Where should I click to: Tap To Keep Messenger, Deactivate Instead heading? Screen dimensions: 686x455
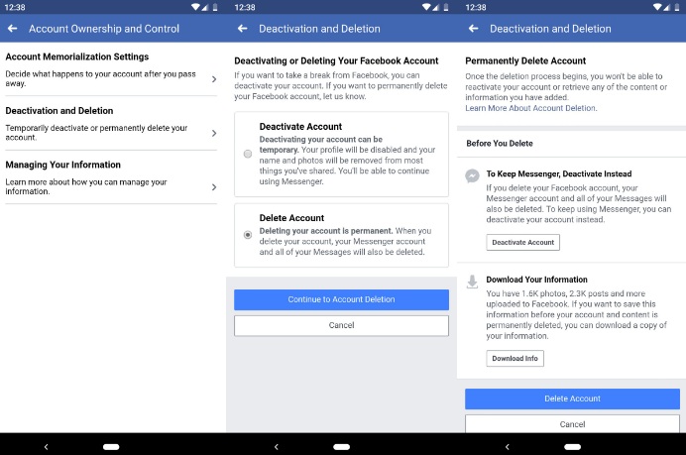click(x=559, y=173)
